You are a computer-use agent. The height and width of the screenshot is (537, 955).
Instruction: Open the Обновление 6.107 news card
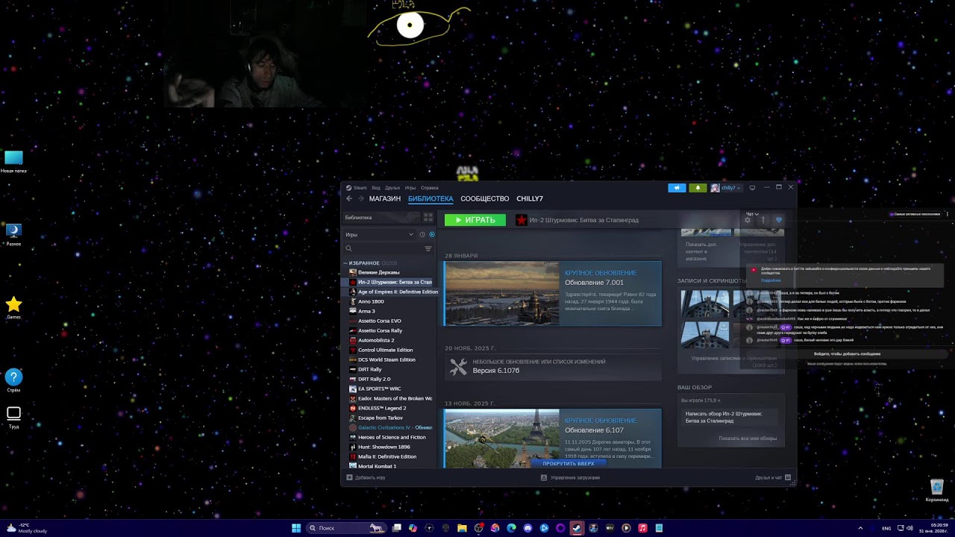[553, 438]
